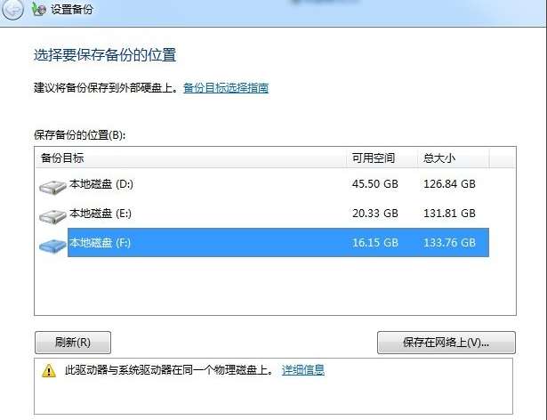Click the 16.15 GB free space cell
The image size is (547, 420).
[x=375, y=242]
